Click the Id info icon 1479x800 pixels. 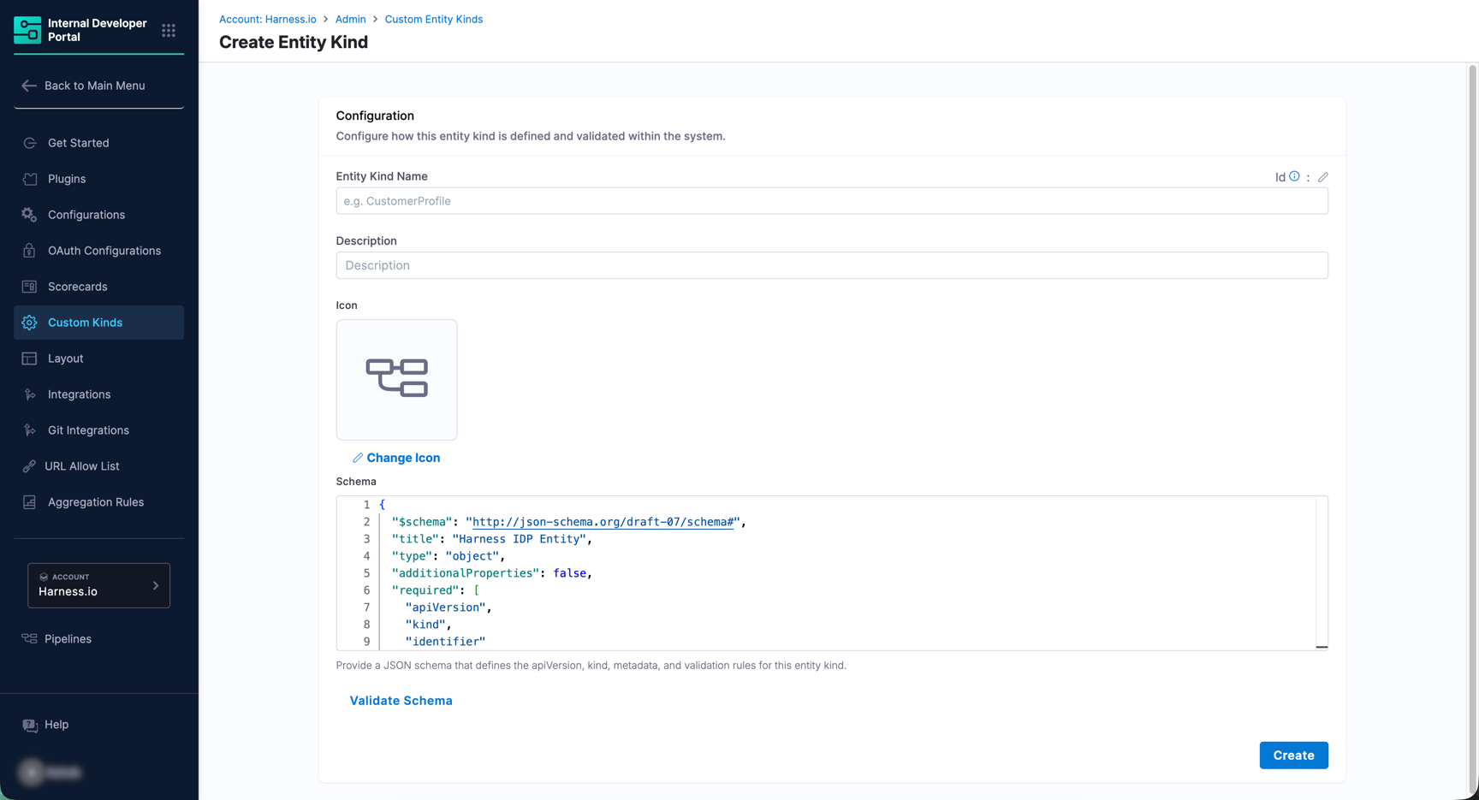(x=1294, y=176)
